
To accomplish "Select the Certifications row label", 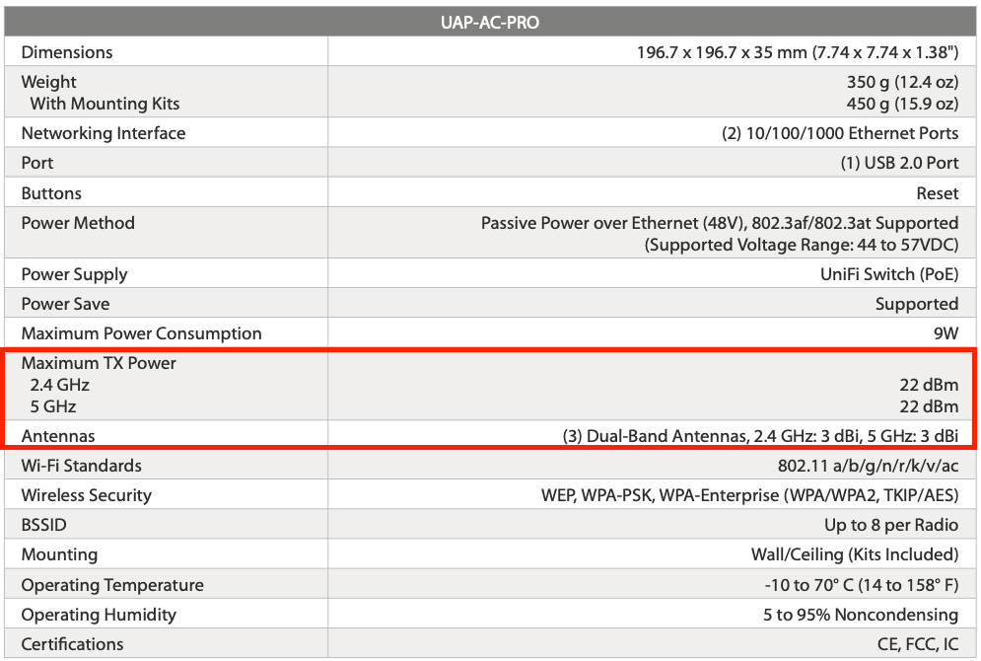I will pos(73,644).
